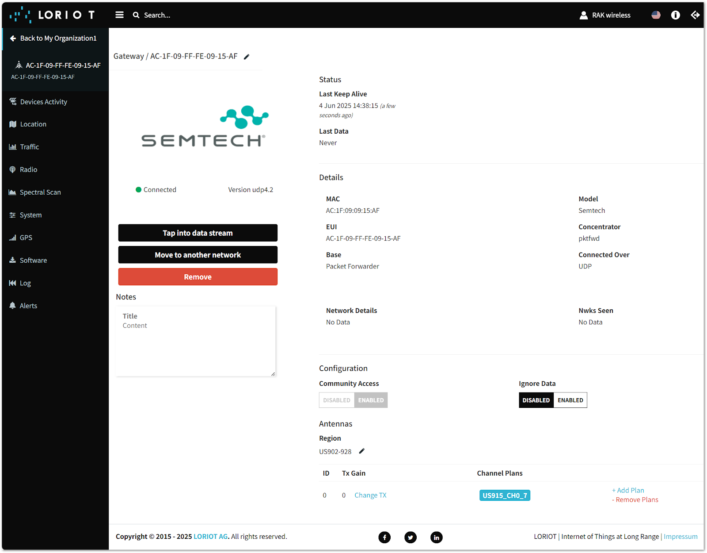
Task: Click the Model value 'Semtech'
Action: (592, 211)
